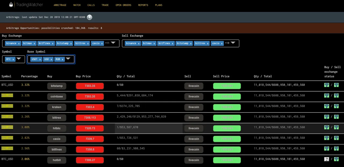View the REPORTS section

coord(143,5)
